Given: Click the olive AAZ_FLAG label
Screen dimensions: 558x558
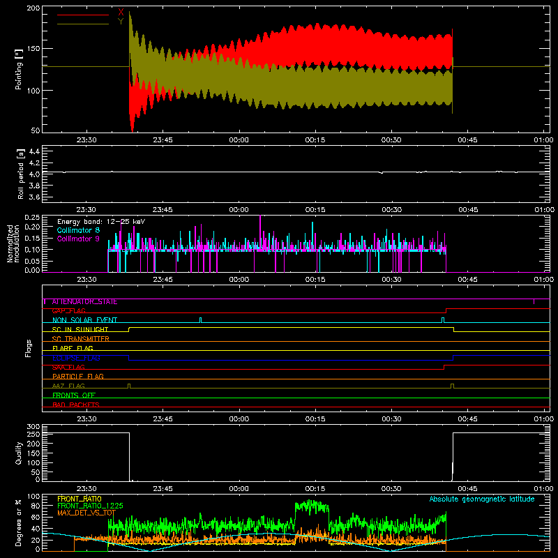Looking at the screenshot, I should click(68, 386).
